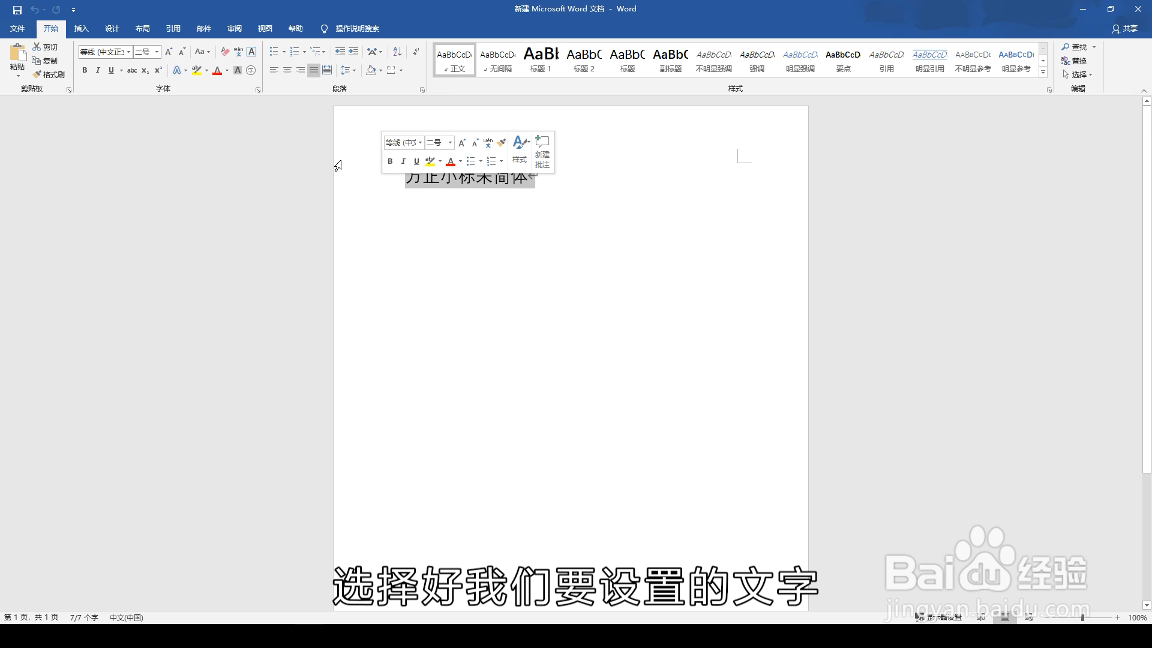Increase paragraph indent
The height and width of the screenshot is (648, 1152).
pyautogui.click(x=353, y=52)
